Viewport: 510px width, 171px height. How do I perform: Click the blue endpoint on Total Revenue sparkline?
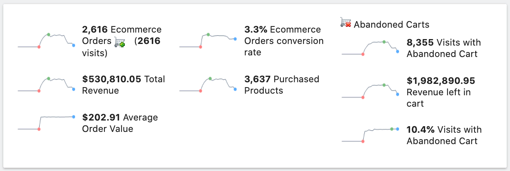coord(73,89)
